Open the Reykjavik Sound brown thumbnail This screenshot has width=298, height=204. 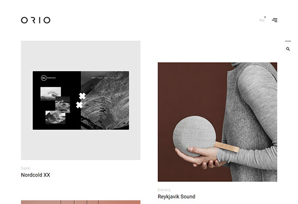pyautogui.click(x=217, y=122)
